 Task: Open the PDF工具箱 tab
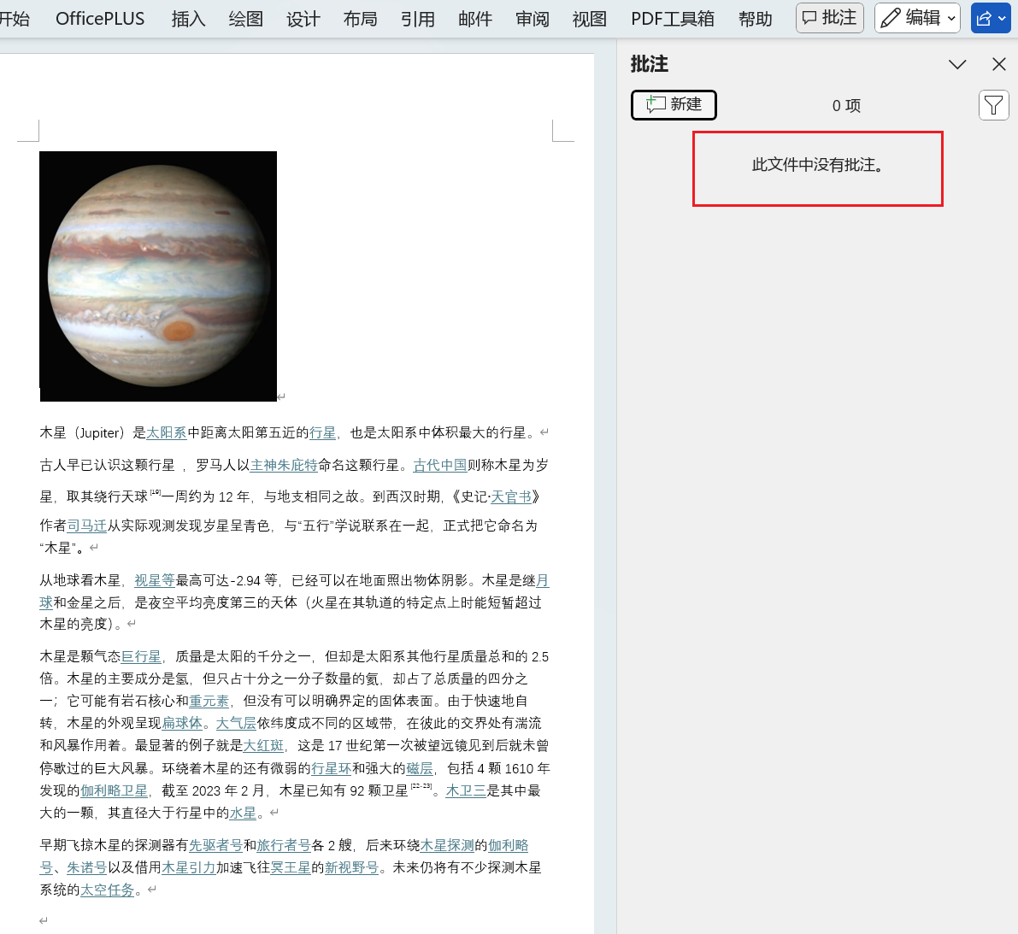[672, 18]
